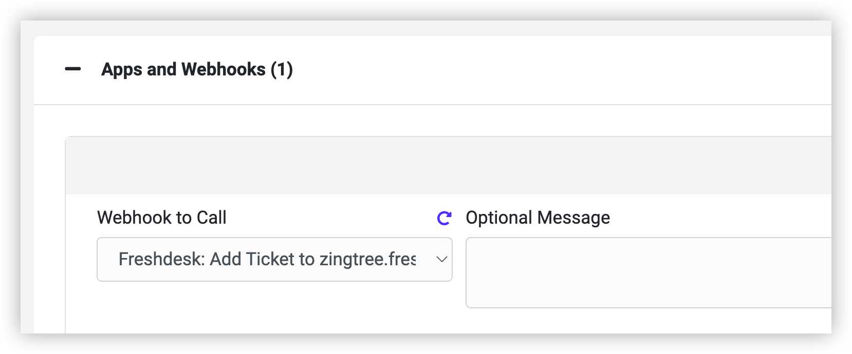Open the Webhook to Call dropdown
The image size is (852, 354).
[x=274, y=259]
